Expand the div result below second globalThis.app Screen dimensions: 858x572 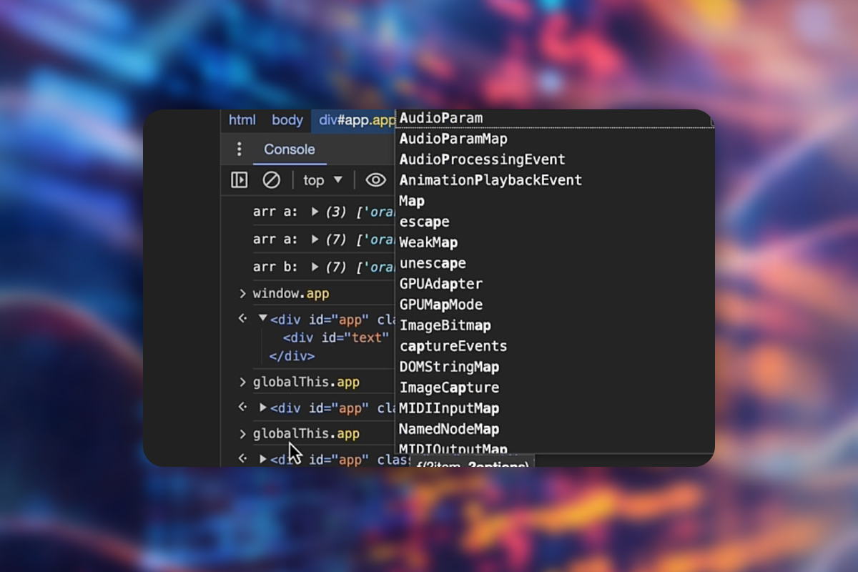click(262, 460)
